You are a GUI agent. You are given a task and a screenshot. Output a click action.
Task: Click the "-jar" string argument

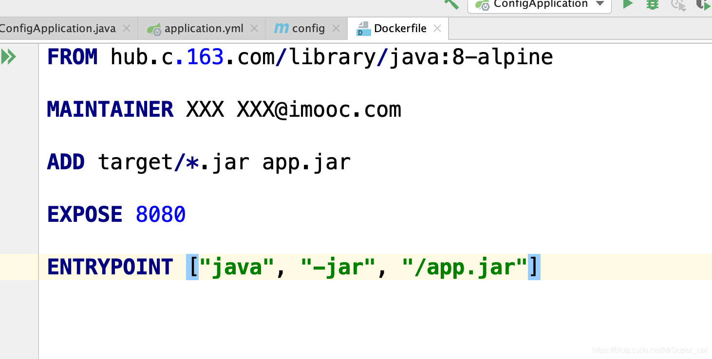tap(338, 267)
